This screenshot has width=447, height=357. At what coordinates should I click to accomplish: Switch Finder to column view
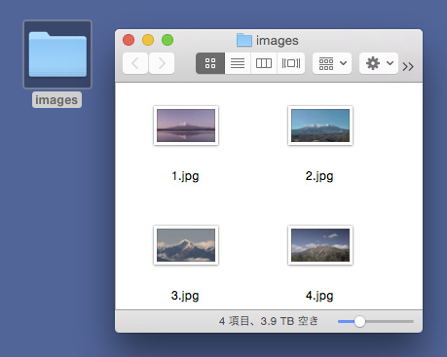click(x=264, y=63)
